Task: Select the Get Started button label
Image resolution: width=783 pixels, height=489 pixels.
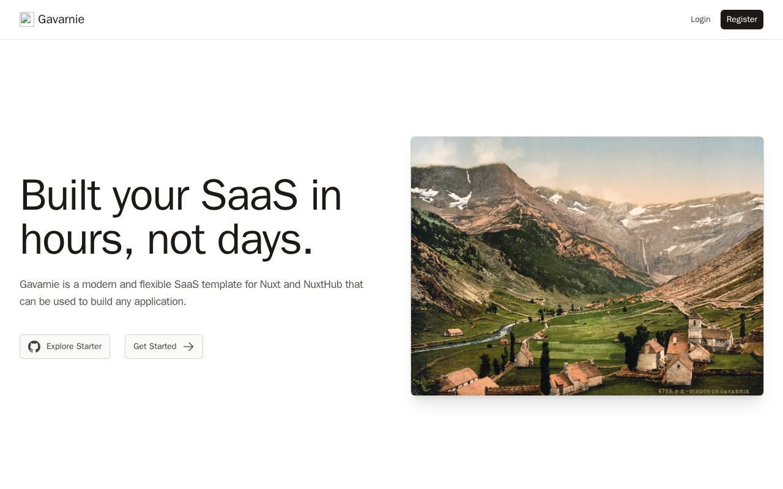Action: [155, 347]
